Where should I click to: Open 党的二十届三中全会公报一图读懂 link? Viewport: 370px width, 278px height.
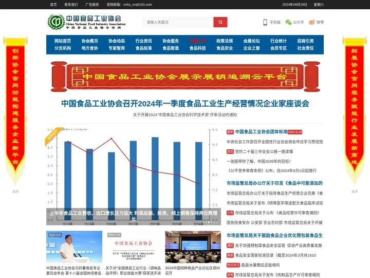[264, 151]
